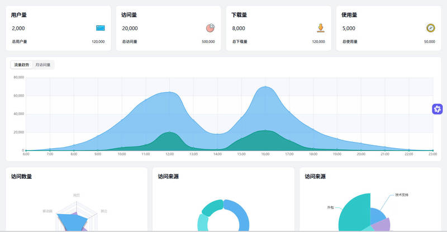Click the 访问量 card title

click(x=129, y=15)
